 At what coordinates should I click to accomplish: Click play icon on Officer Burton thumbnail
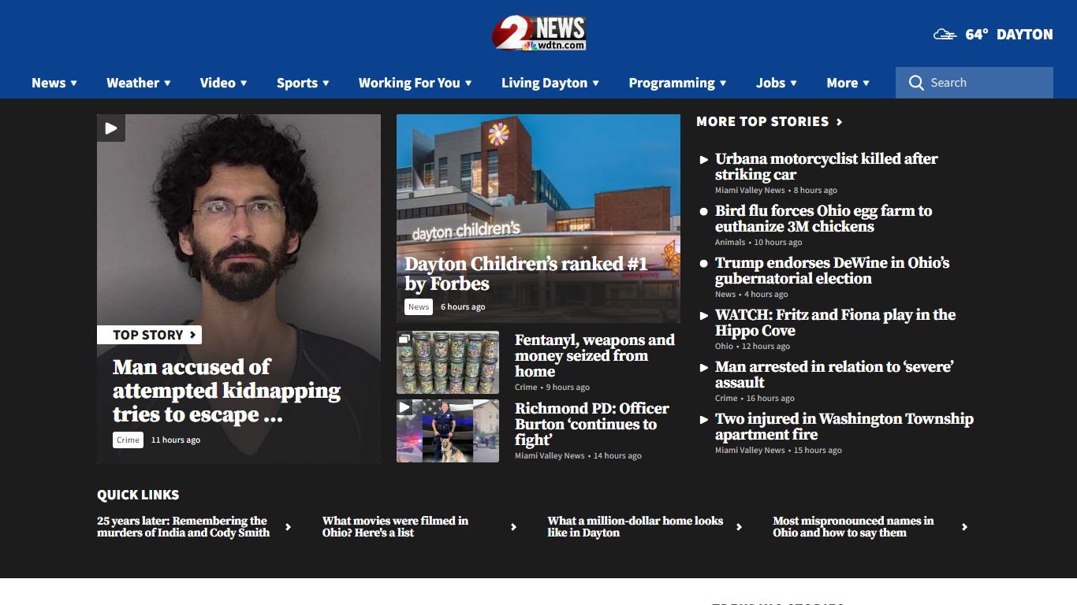[404, 407]
